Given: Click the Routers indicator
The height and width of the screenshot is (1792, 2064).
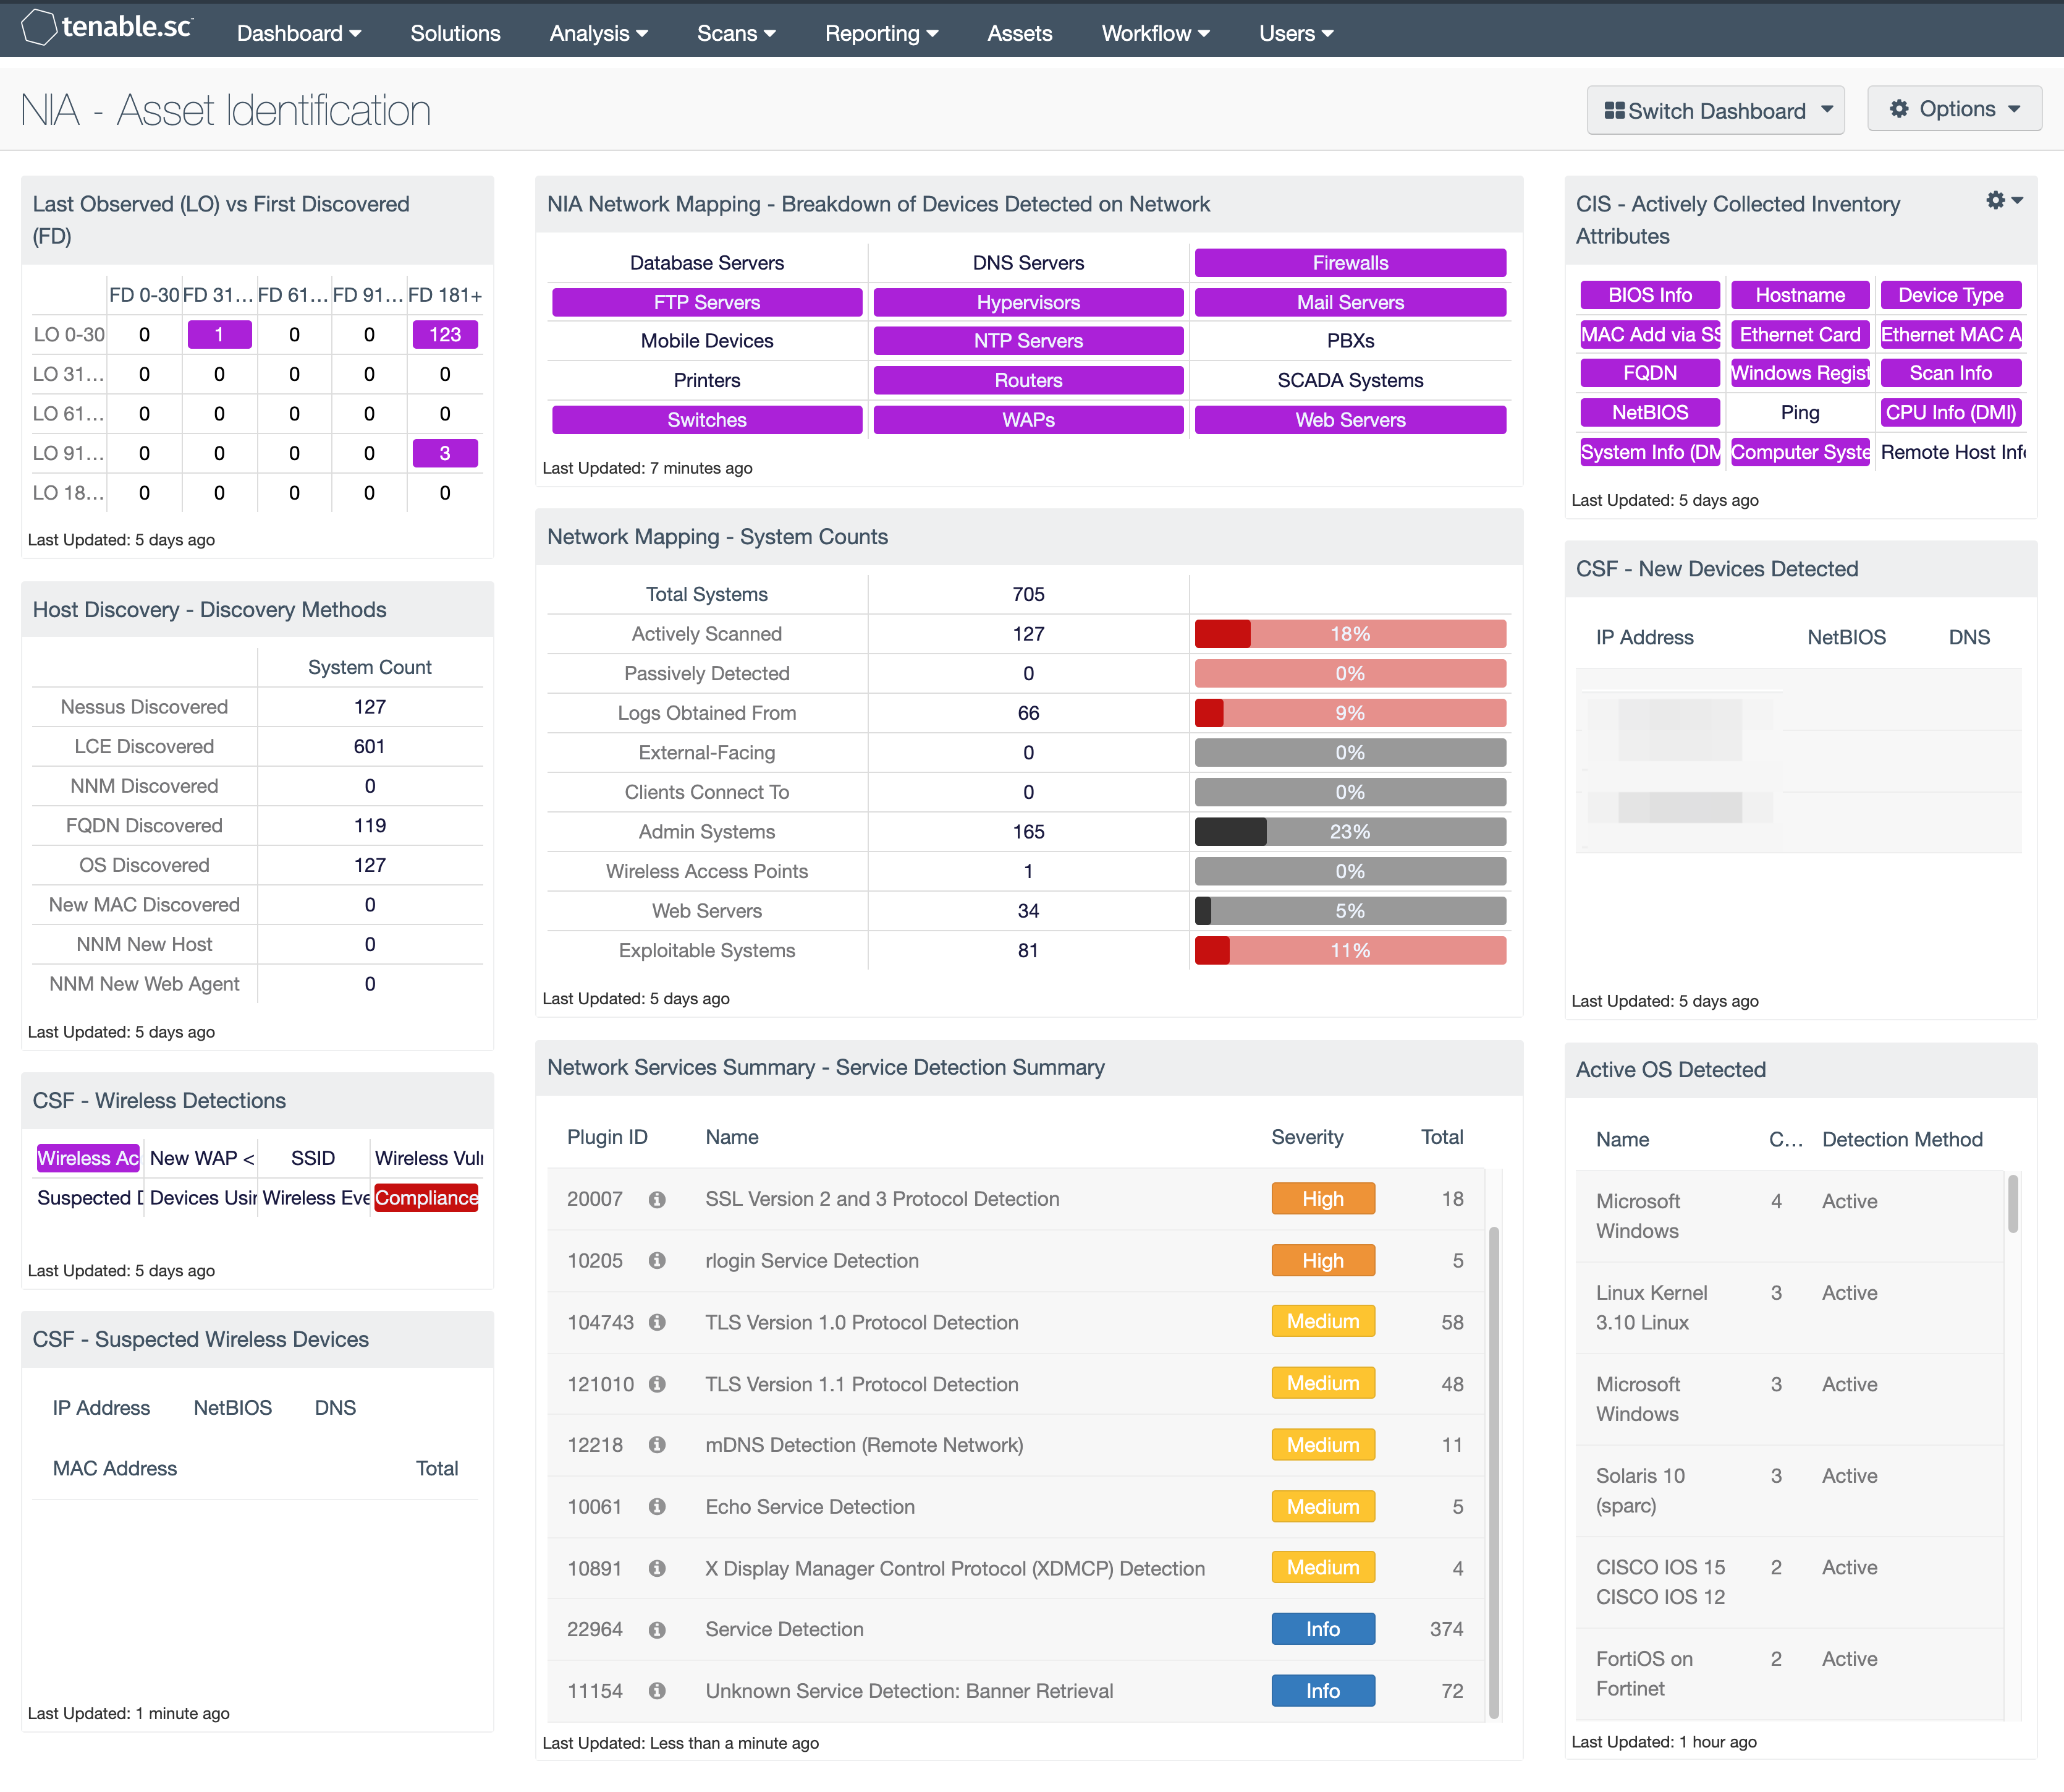Looking at the screenshot, I should [x=1028, y=380].
